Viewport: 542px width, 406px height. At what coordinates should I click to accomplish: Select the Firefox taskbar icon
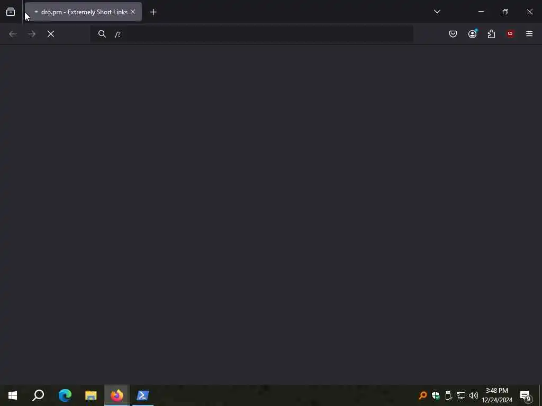[117, 395]
